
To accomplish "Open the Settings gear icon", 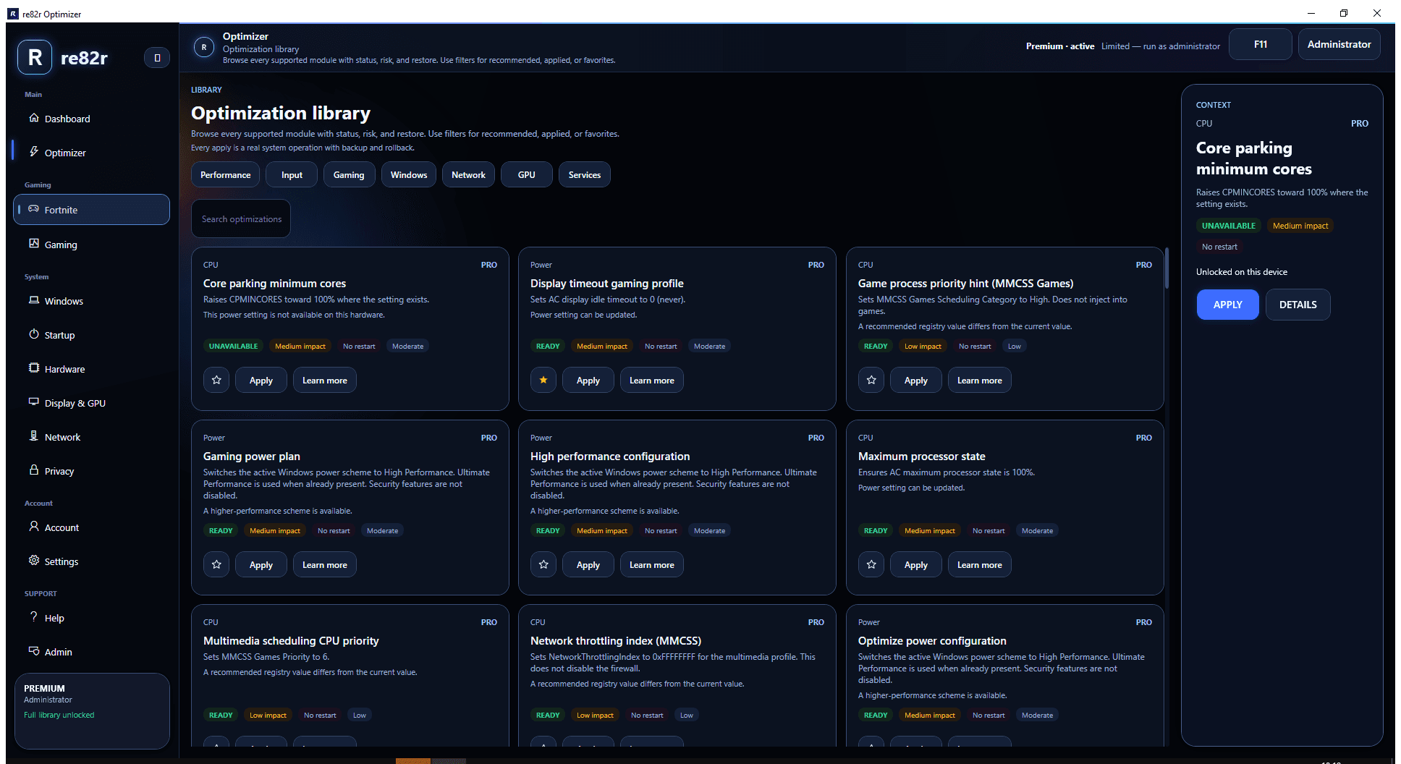I will pos(34,561).
